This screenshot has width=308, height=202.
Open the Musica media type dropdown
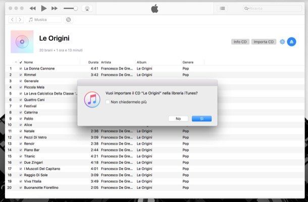coord(43,20)
